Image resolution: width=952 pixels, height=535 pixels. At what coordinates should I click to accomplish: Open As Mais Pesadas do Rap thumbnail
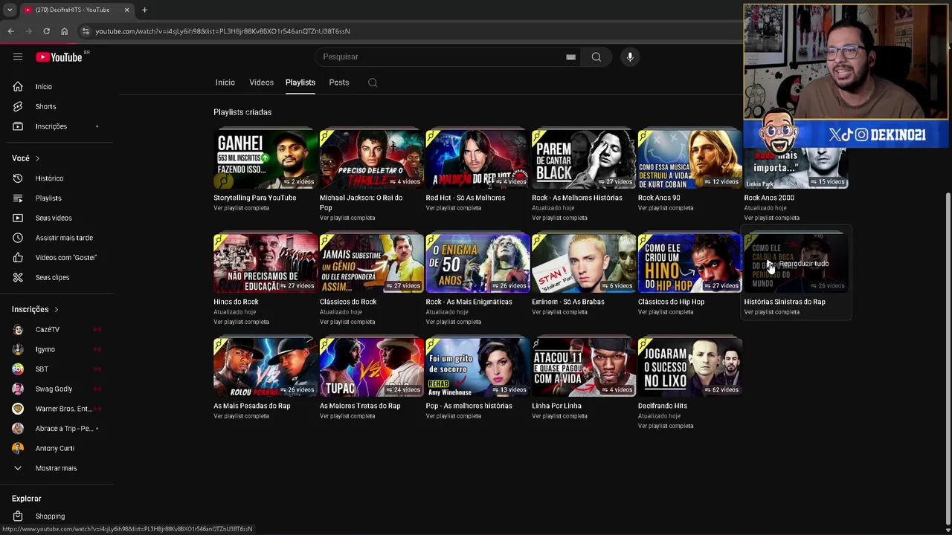pos(266,367)
